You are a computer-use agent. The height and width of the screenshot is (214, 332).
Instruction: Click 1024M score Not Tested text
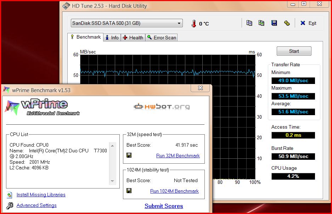click(x=186, y=180)
